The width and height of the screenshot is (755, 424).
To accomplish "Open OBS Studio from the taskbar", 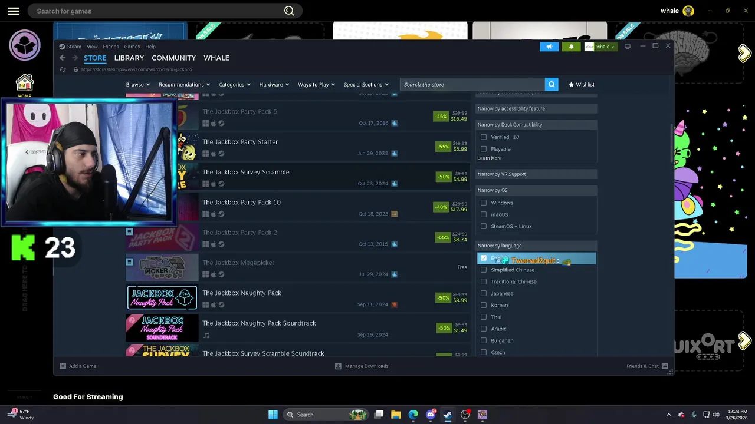I will pyautogui.click(x=465, y=415).
